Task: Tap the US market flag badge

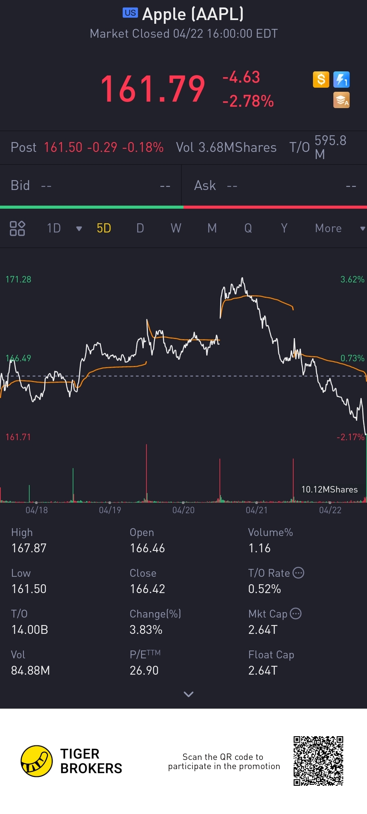Action: pos(130,13)
